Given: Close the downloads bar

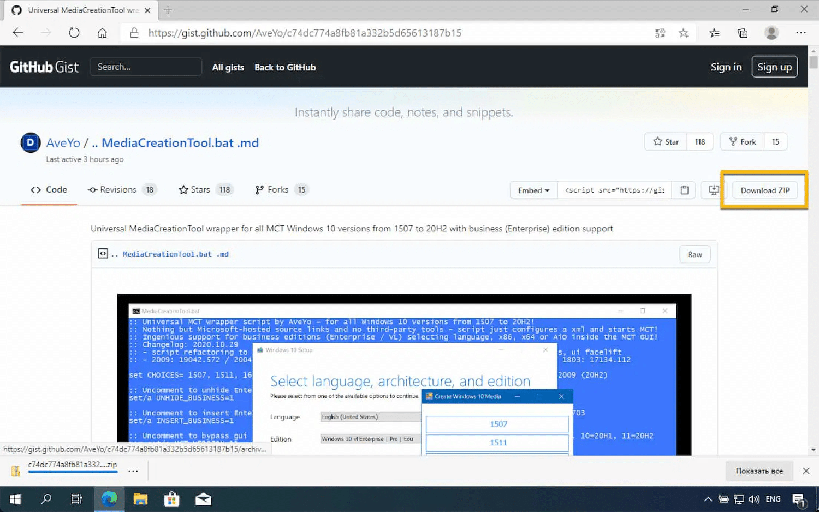Looking at the screenshot, I should [806, 471].
